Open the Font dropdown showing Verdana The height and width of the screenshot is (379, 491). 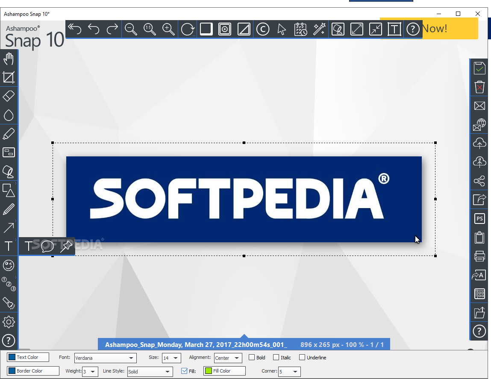click(x=105, y=358)
